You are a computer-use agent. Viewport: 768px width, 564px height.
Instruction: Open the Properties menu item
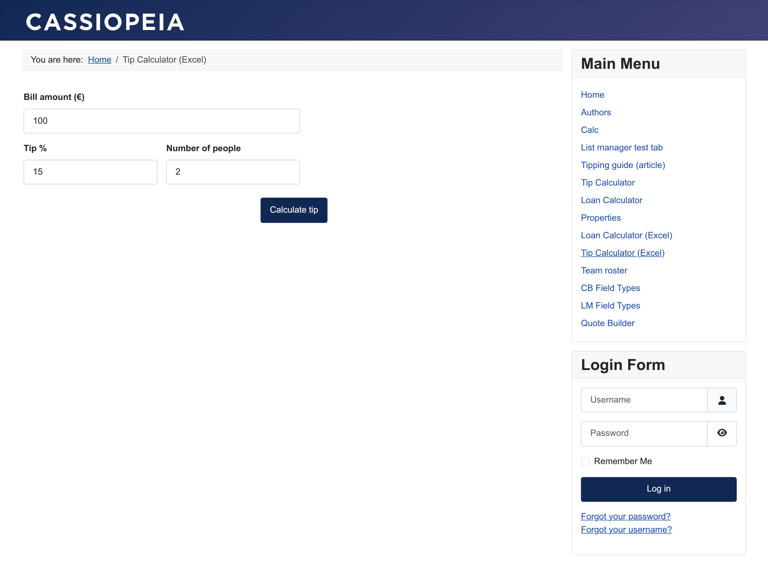click(601, 218)
